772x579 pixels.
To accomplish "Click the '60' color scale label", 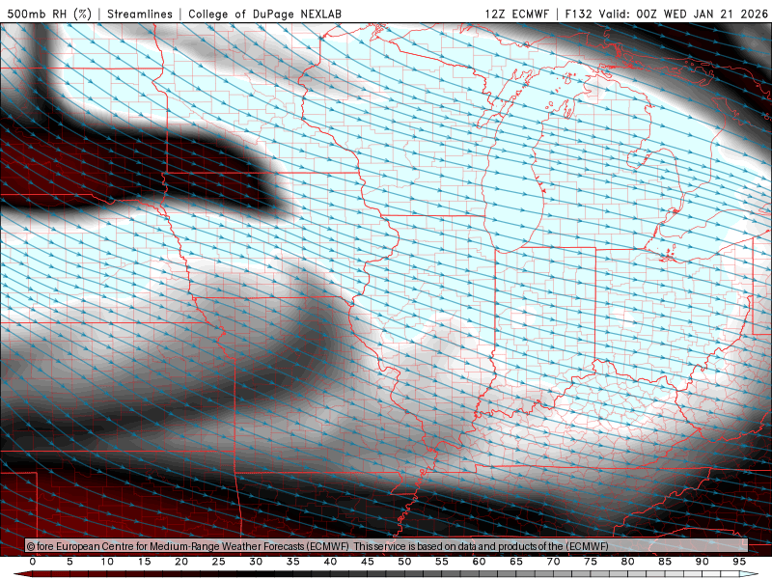I will 479,562.
